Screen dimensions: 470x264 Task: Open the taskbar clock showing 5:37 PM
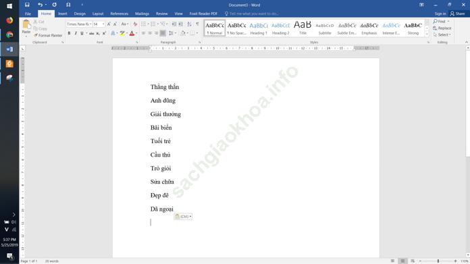(x=9, y=240)
